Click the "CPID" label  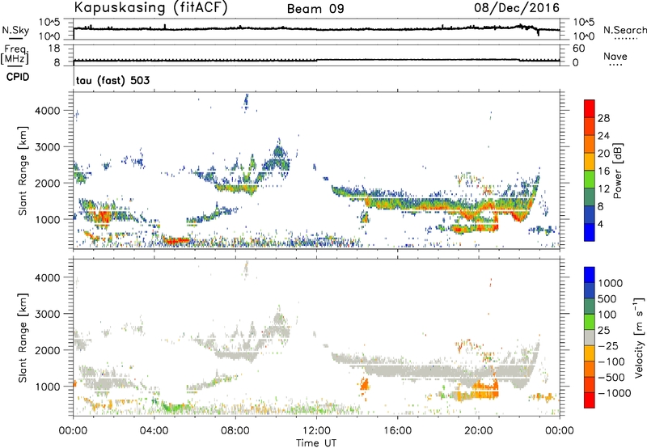click(18, 77)
